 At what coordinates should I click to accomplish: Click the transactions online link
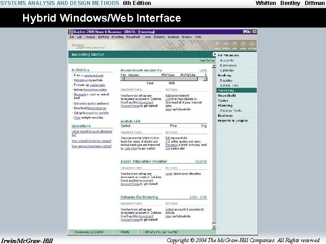coord(95,90)
